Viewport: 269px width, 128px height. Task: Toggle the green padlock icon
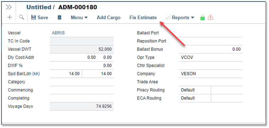[x=202, y=17]
